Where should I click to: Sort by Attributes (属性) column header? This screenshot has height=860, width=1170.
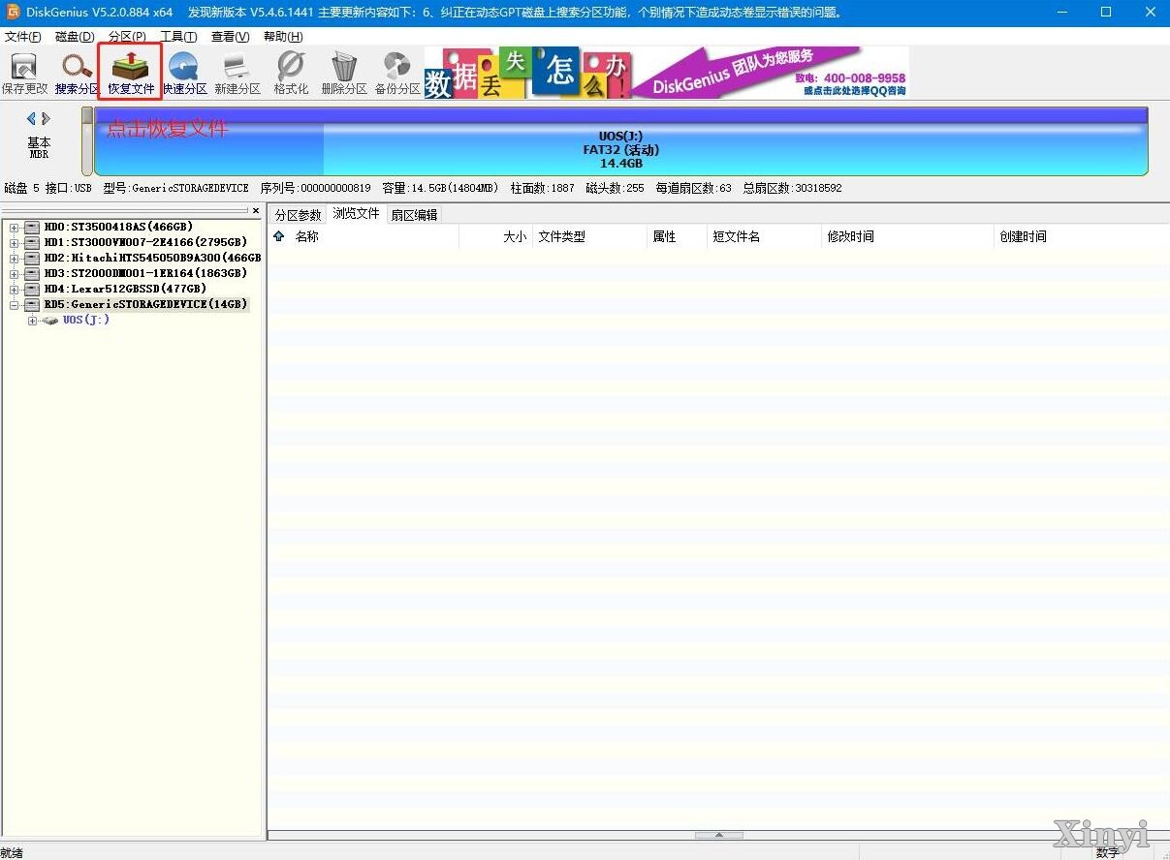[664, 236]
